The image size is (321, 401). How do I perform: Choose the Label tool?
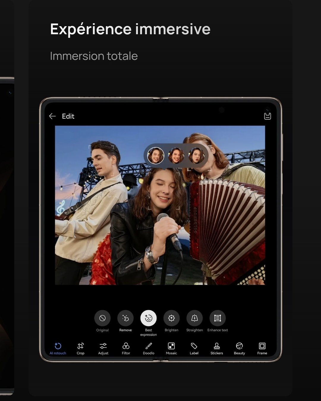(194, 349)
